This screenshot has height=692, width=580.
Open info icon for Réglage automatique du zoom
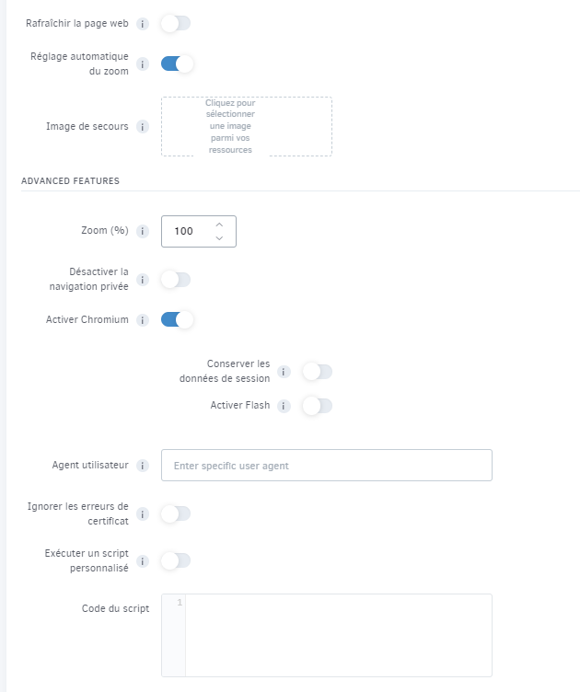point(142,64)
